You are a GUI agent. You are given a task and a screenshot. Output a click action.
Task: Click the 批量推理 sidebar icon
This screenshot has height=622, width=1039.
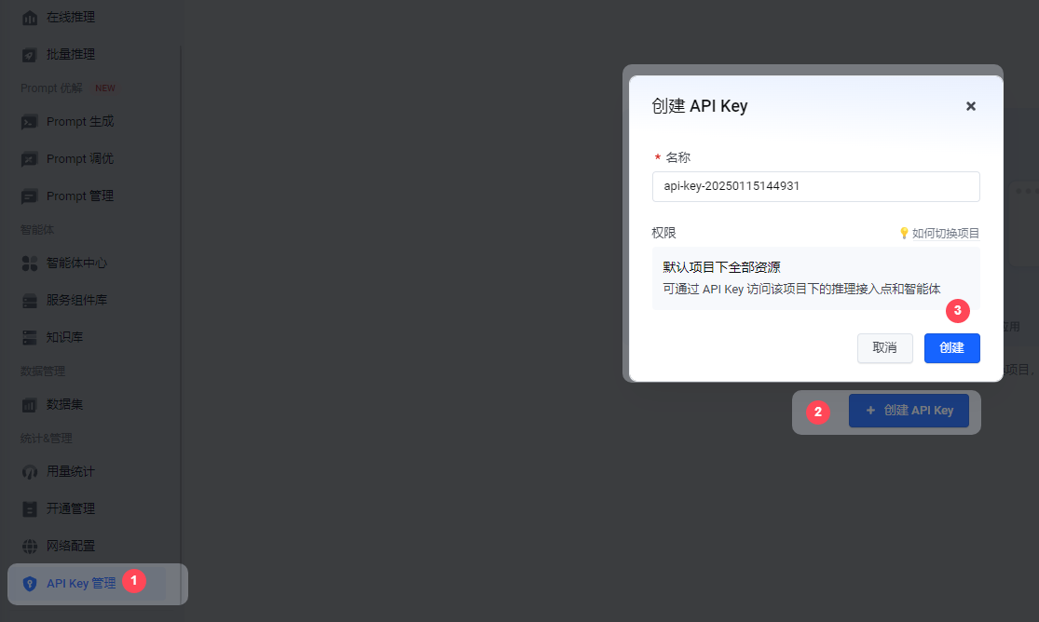tap(30, 55)
